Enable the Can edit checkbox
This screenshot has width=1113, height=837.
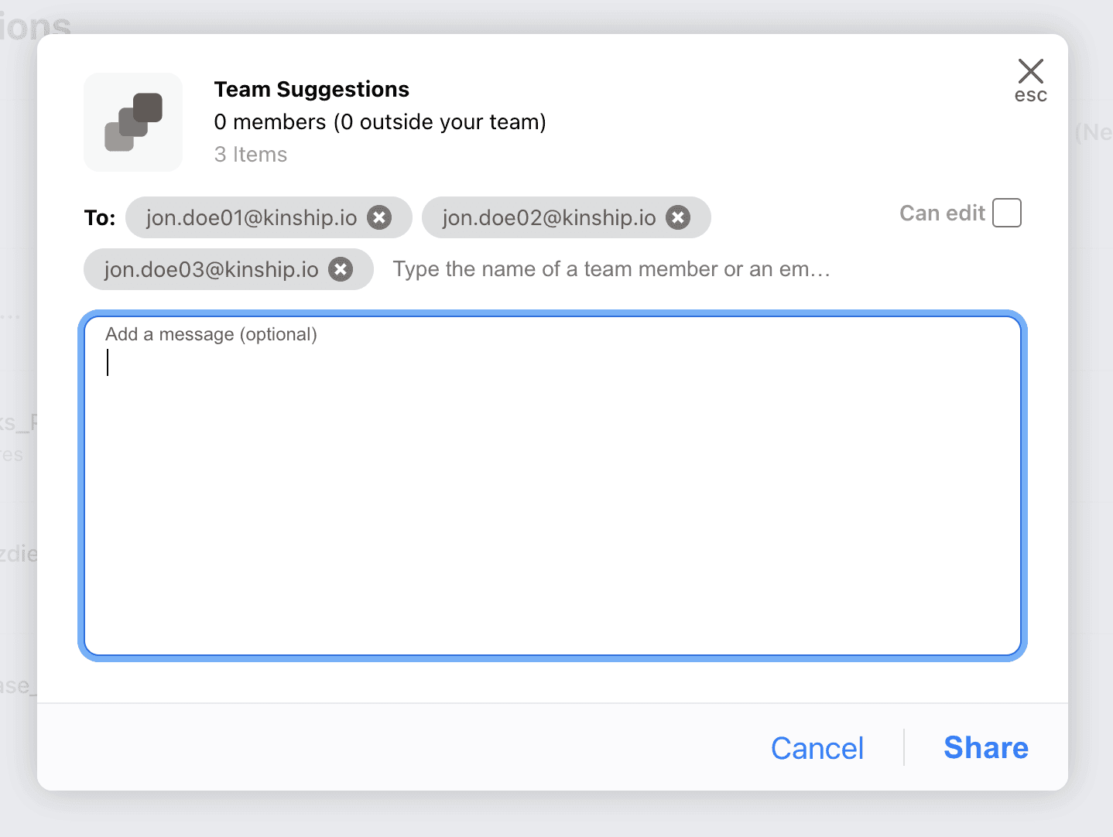pos(1006,213)
